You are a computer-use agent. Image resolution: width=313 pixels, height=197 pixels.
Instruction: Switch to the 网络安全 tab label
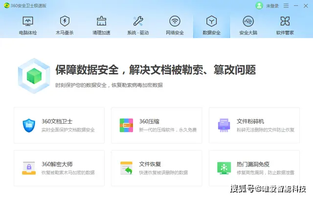point(175,33)
